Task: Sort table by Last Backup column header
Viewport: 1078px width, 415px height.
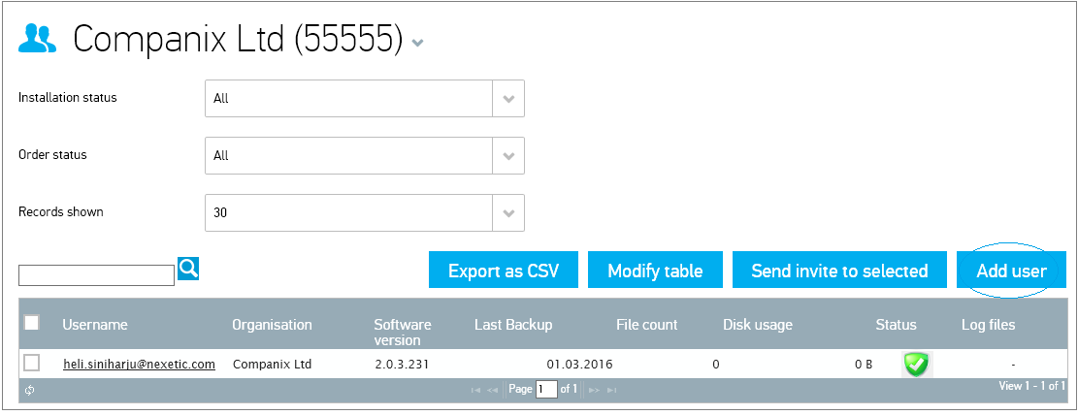Action: (x=513, y=325)
